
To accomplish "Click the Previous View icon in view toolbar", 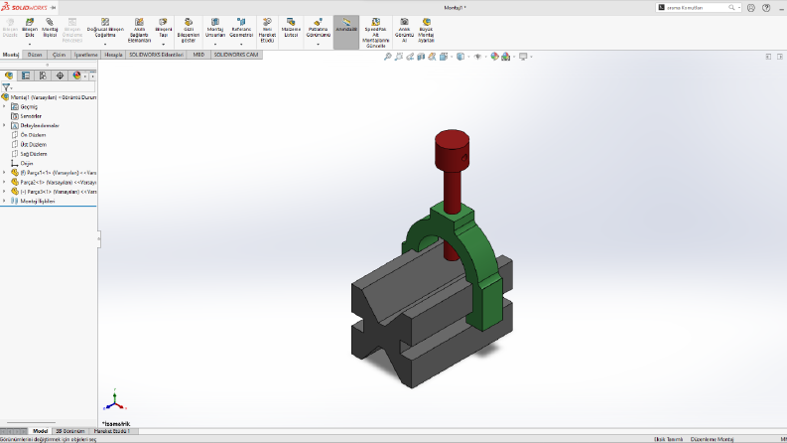I will click(x=410, y=57).
